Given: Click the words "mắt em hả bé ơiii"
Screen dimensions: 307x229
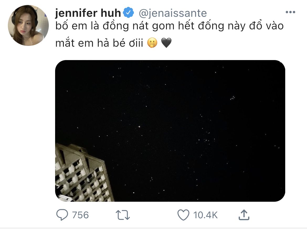Looking at the screenshot, I should coord(99,43).
